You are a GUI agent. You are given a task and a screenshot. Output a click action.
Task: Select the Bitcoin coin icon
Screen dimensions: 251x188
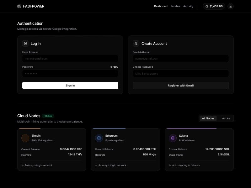coord(25,138)
